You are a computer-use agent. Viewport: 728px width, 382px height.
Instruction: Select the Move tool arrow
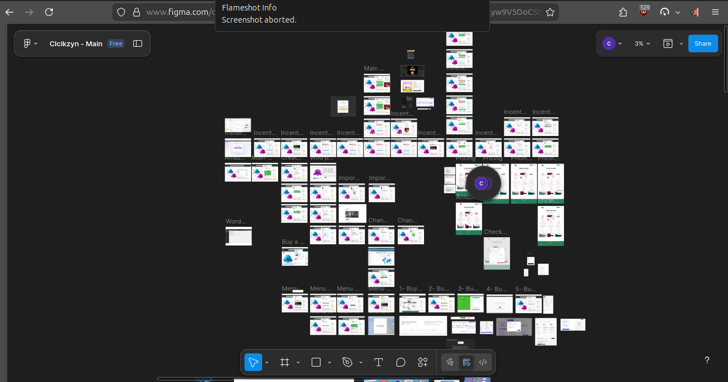point(253,362)
